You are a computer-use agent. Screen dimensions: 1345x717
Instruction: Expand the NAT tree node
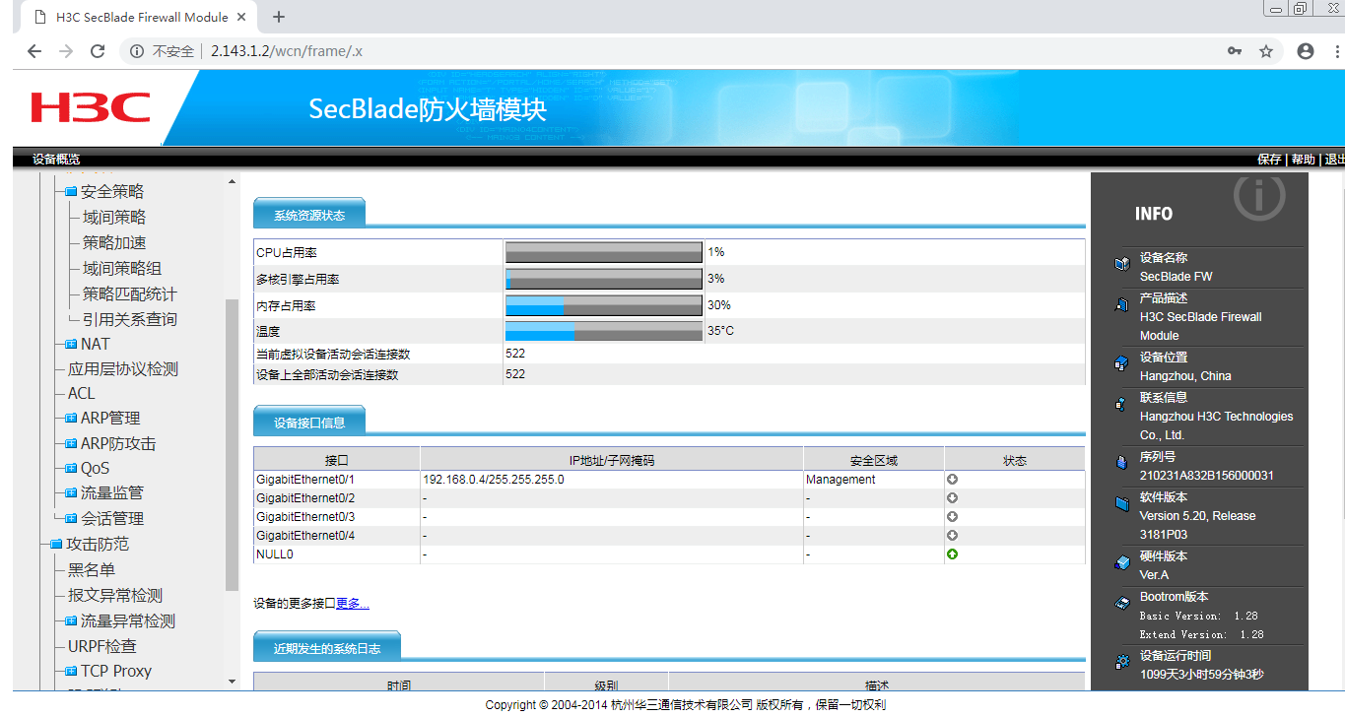(71, 345)
